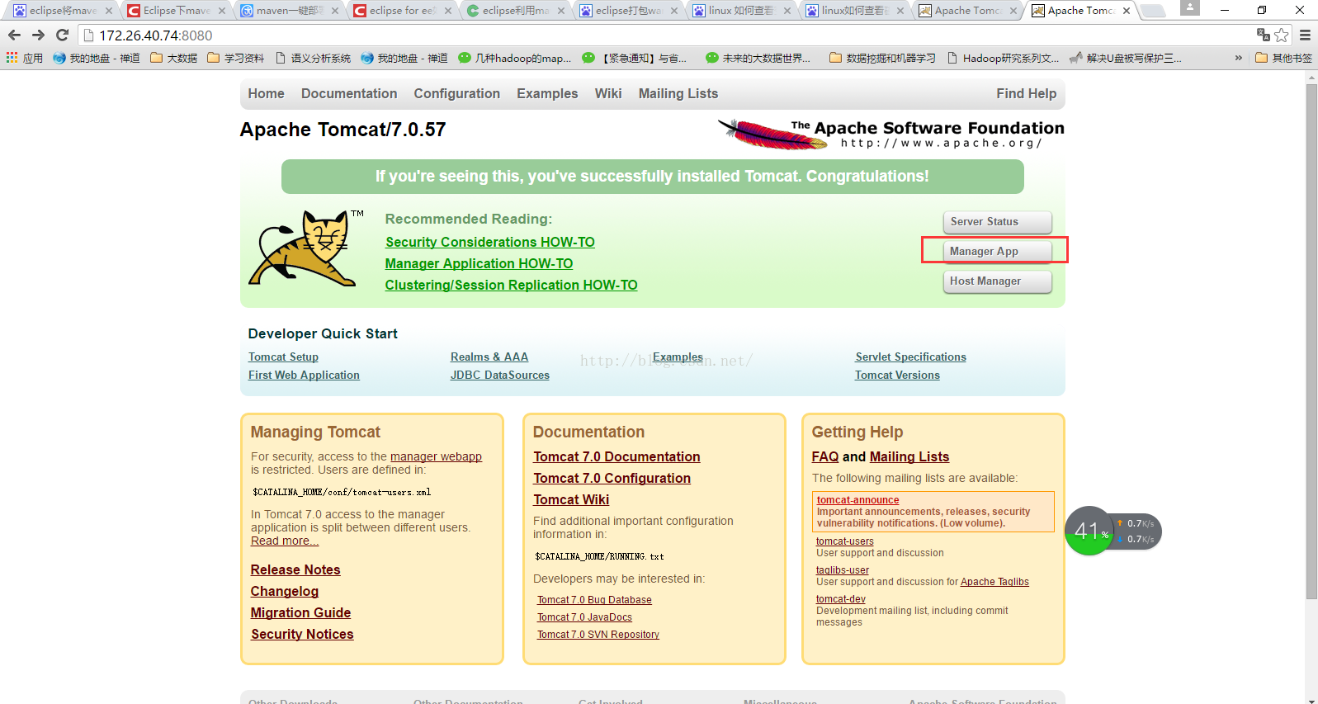Open the new tab button
This screenshot has height=704, width=1318.
pyautogui.click(x=1153, y=11)
